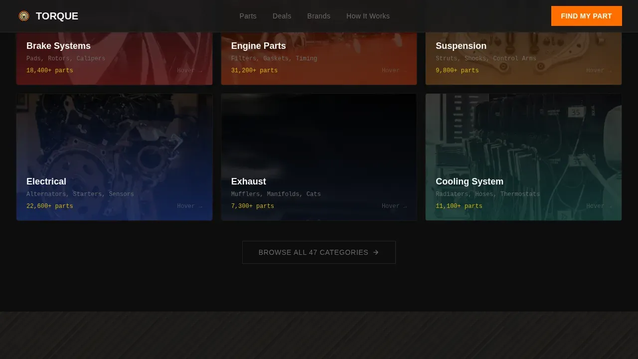Open the Electrical category card image
The height and width of the screenshot is (359, 638).
coord(115,157)
